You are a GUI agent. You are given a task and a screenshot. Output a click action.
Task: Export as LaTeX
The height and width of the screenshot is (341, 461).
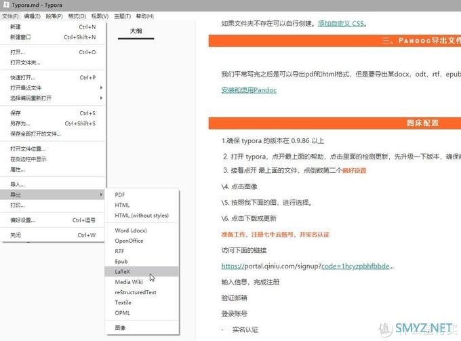(x=142, y=272)
